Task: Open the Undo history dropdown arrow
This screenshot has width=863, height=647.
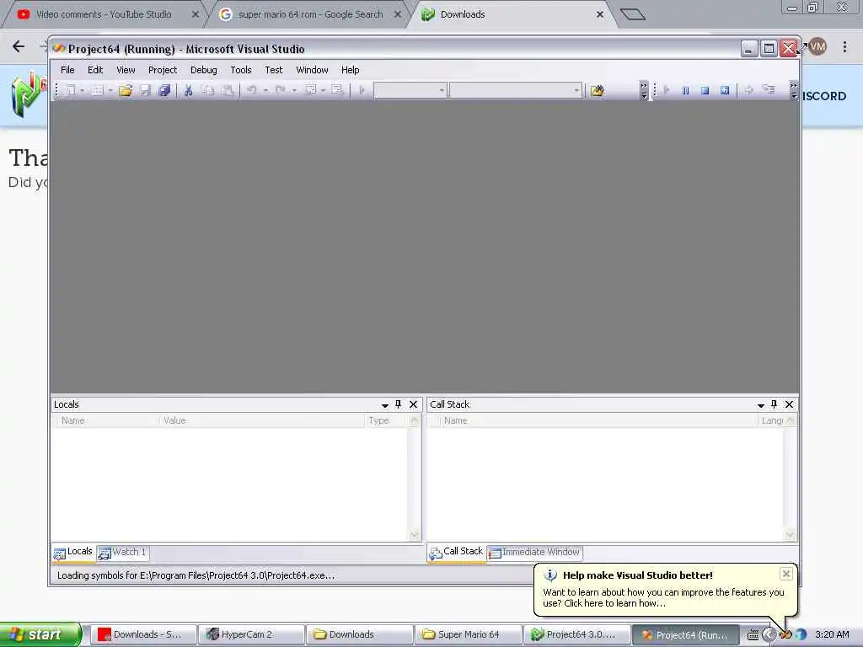Action: point(265,90)
